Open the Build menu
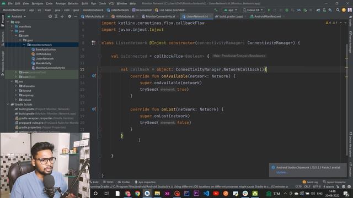Viewport: 353px width, 198px height. click(x=85, y=3)
